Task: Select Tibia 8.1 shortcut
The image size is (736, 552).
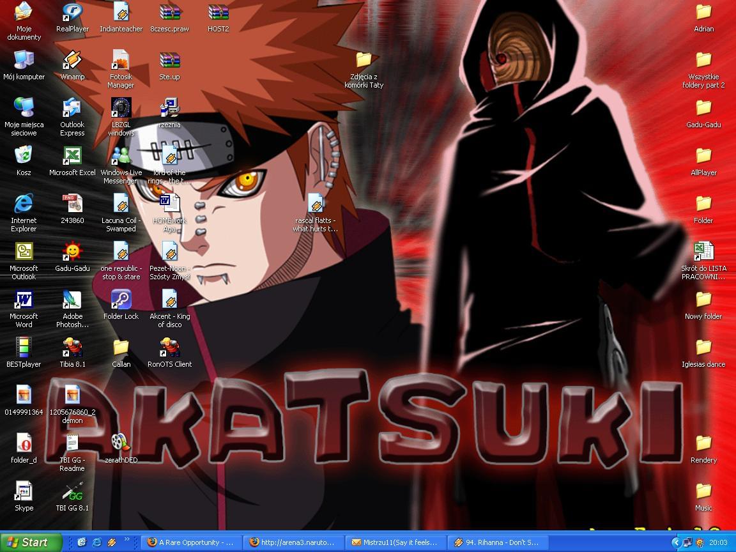Action: (72, 347)
